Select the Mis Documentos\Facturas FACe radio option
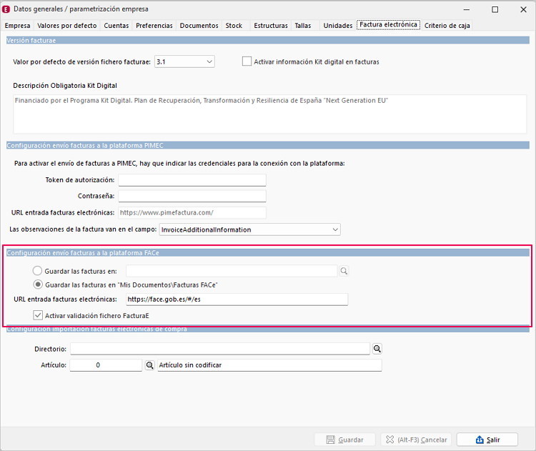The image size is (536, 451). click(38, 284)
